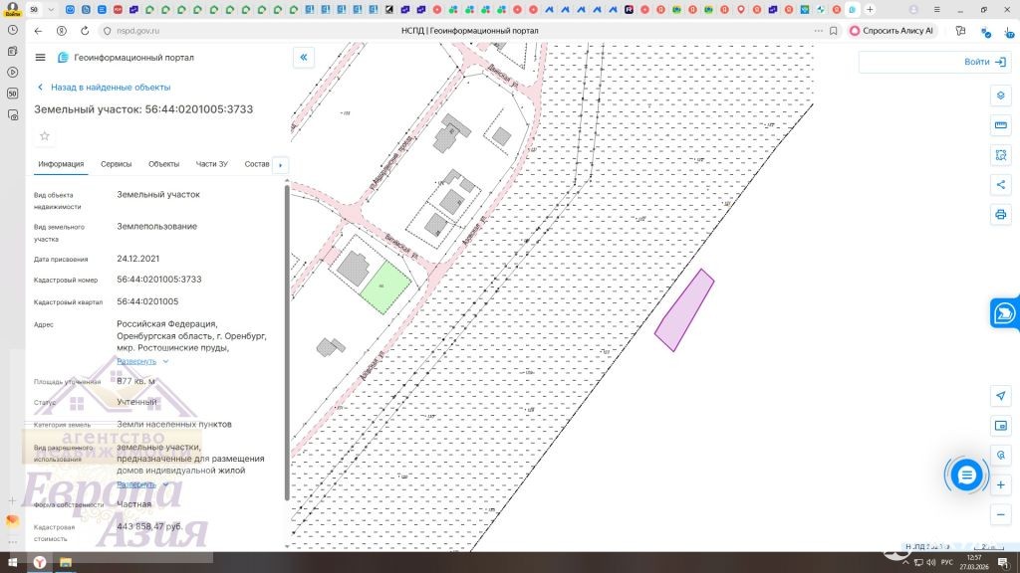Zoom in on the map
The image size is (1020, 573).
click(x=1000, y=485)
